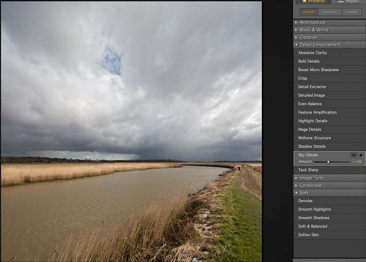Image resolution: width=366 pixels, height=262 pixels.
Task: Apply the Soft & Balanced preset
Action: point(329,226)
